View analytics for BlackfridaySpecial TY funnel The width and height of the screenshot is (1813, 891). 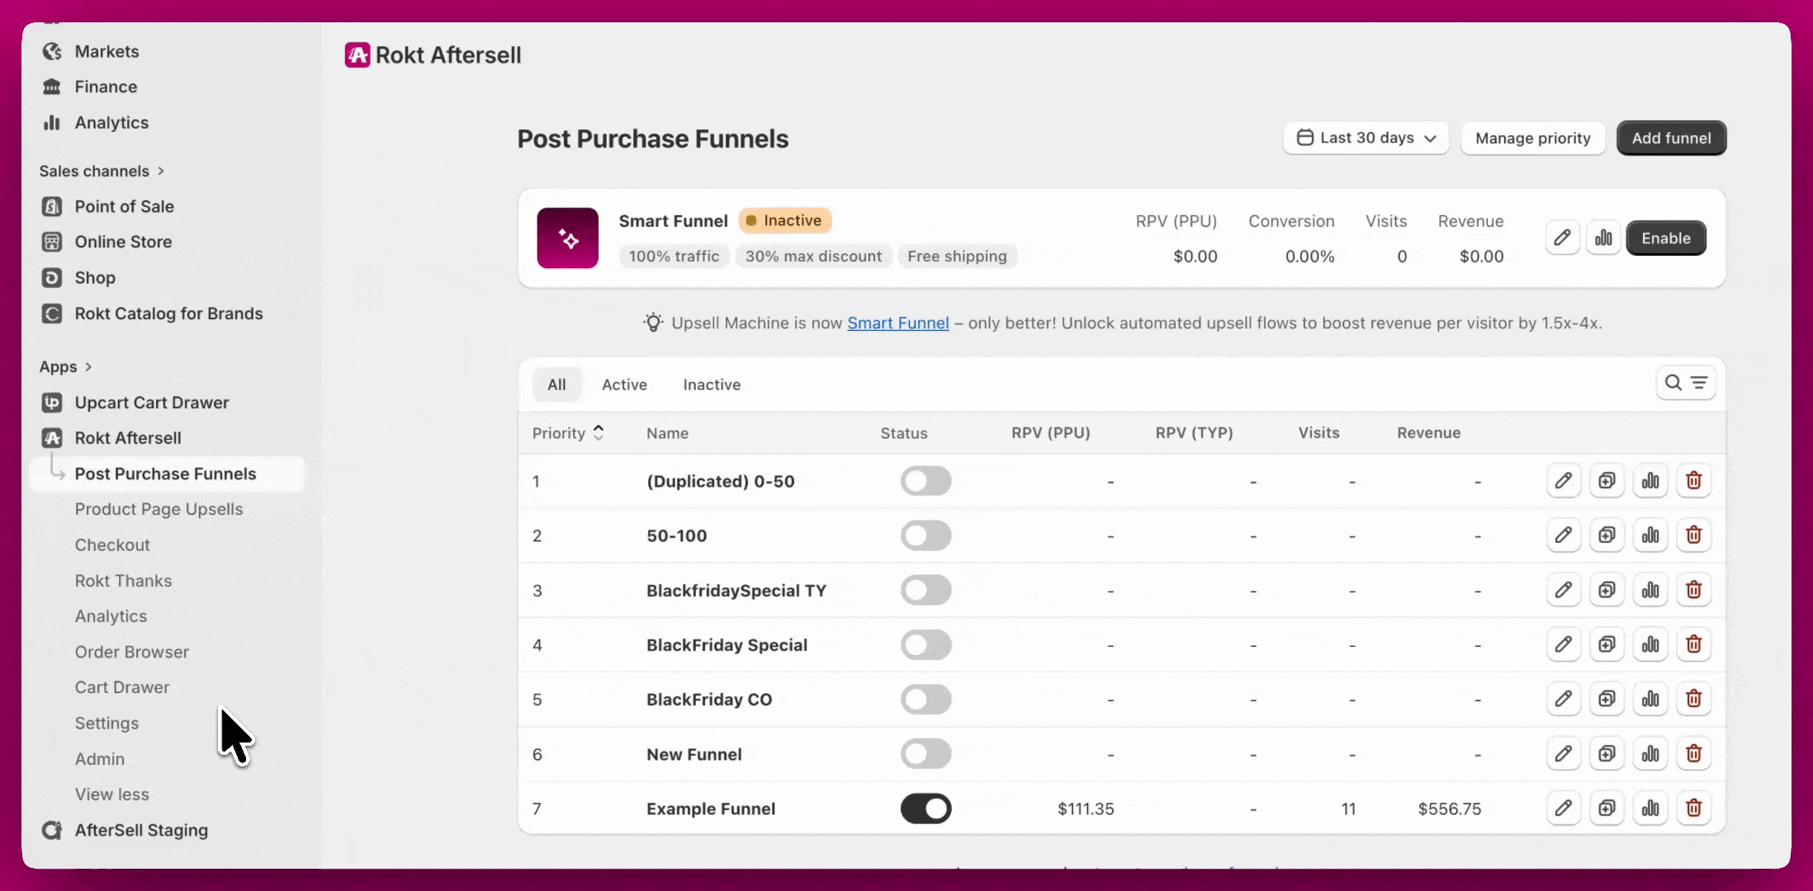point(1650,590)
